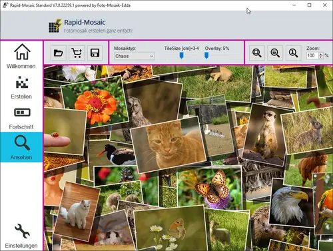Open Einstellungen wrench settings
This screenshot has height=251, width=333.
point(21,236)
